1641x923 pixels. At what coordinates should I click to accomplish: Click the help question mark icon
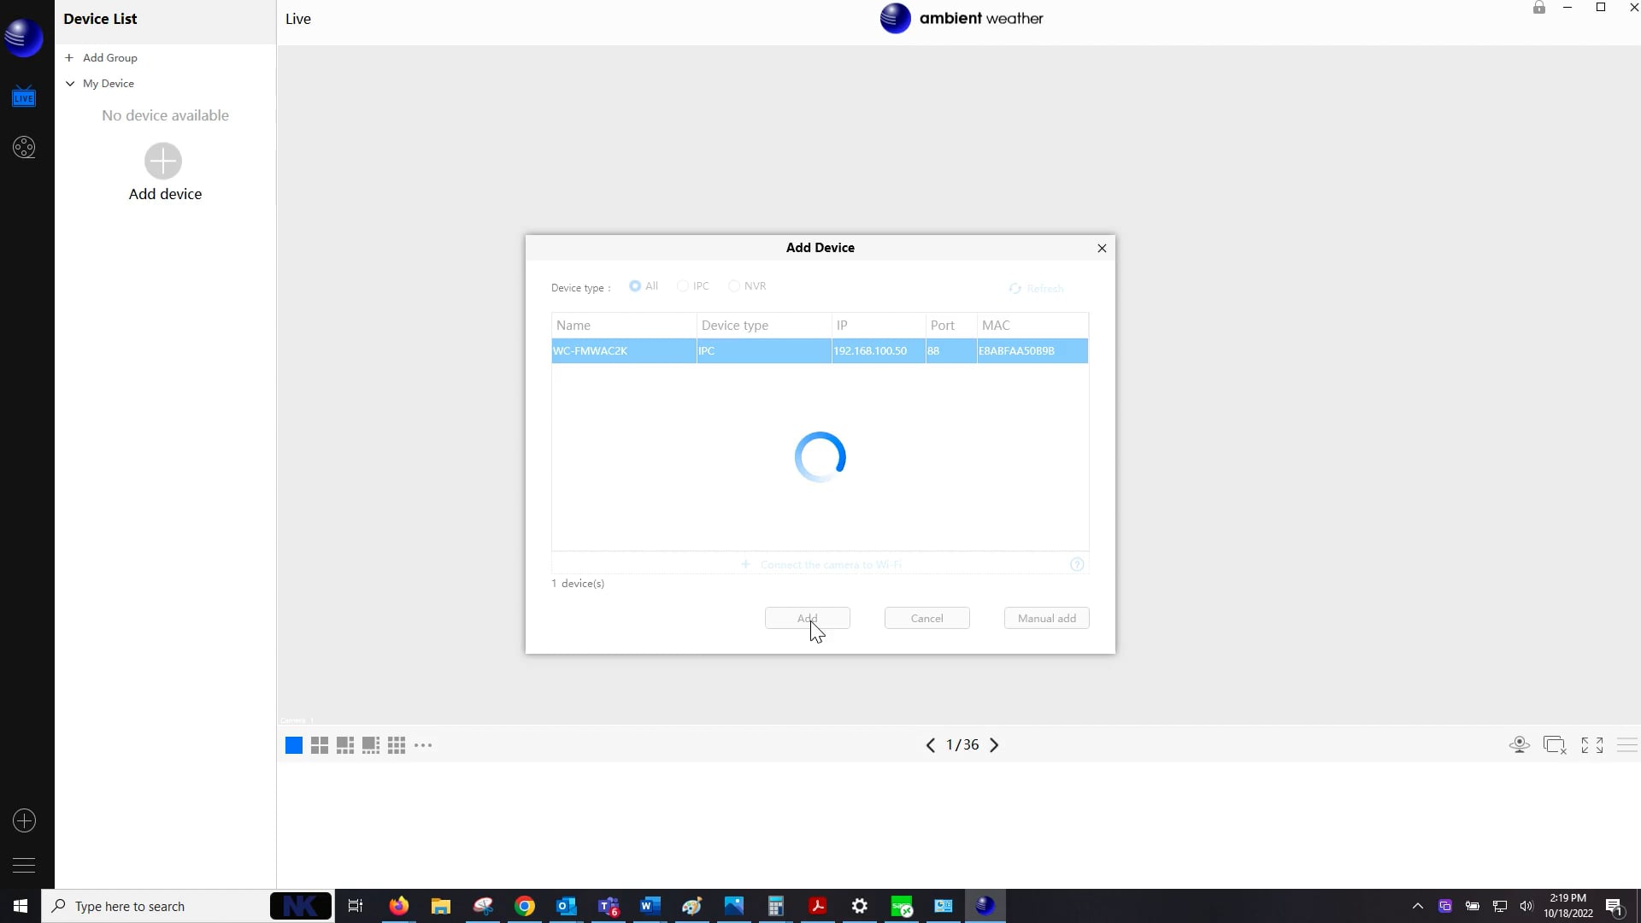click(x=1077, y=565)
